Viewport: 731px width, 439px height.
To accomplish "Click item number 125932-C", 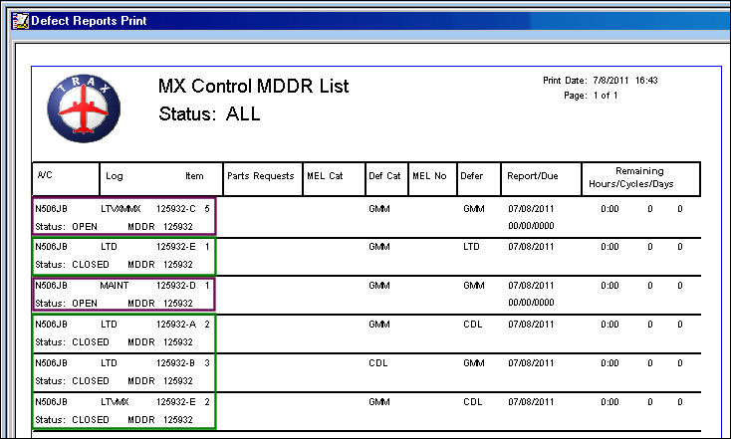I will click(x=175, y=209).
